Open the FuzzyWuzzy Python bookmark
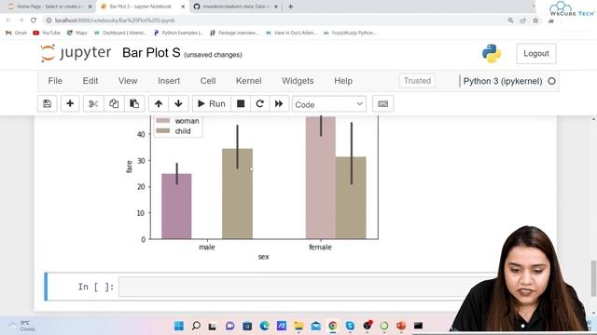The width and height of the screenshot is (597, 335). click(350, 33)
